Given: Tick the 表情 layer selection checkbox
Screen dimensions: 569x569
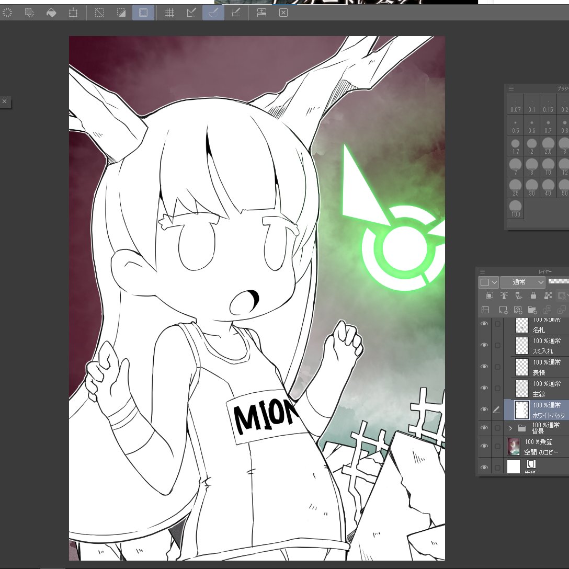Looking at the screenshot, I should 497,367.
